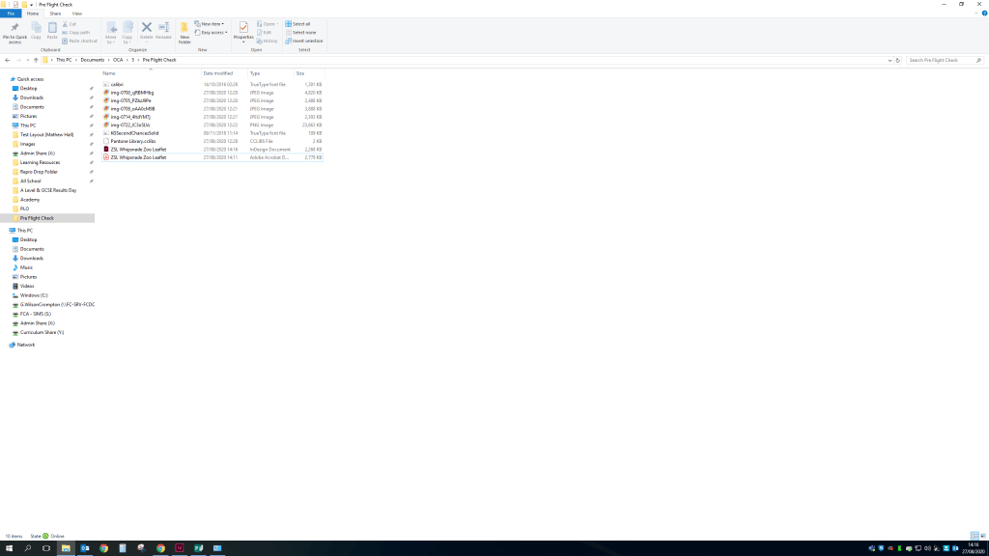The width and height of the screenshot is (989, 556).
Task: Click the Up arrow navigation button
Action: pos(36,60)
